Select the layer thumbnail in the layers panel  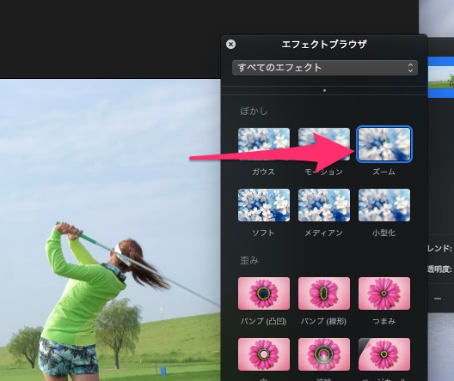[x=441, y=77]
